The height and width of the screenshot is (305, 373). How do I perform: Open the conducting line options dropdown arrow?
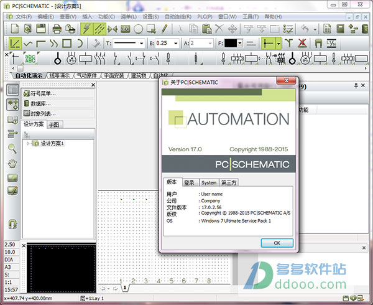coord(279,44)
